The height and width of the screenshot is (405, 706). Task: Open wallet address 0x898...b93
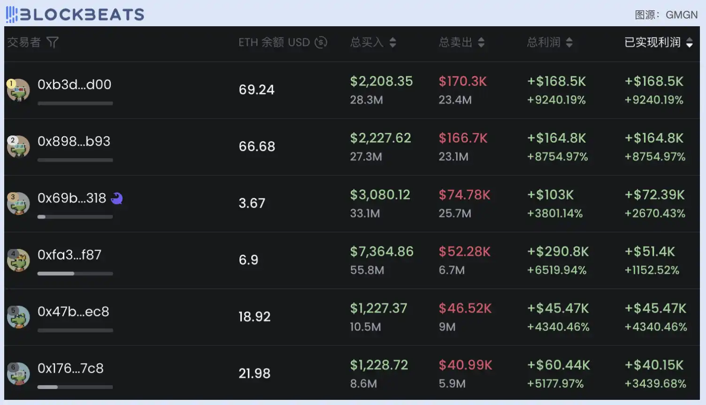74,142
